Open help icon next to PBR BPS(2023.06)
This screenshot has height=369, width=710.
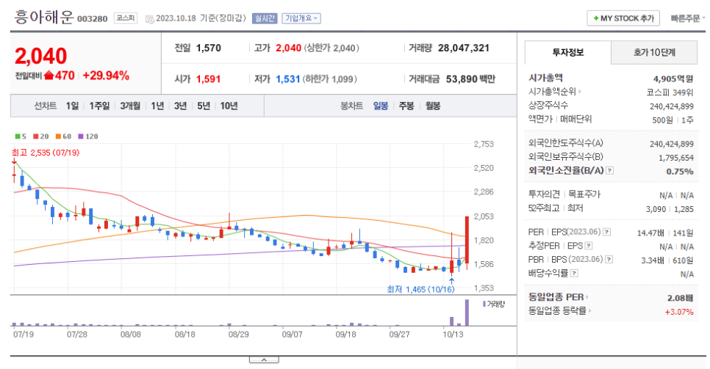[609, 260]
